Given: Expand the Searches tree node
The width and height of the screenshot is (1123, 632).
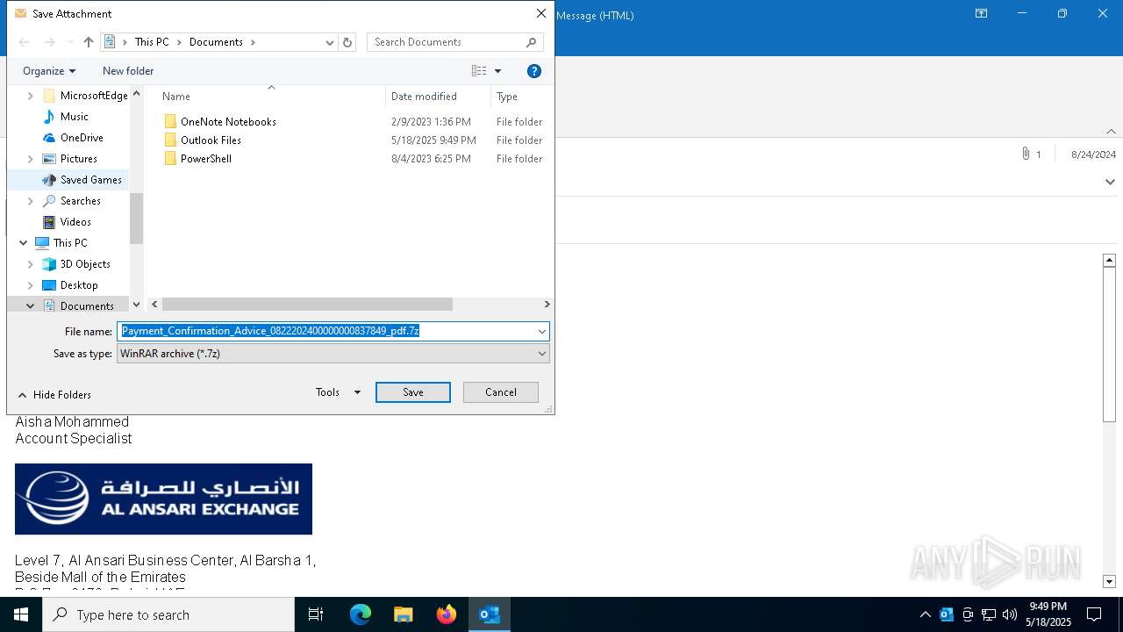Looking at the screenshot, I should [31, 201].
